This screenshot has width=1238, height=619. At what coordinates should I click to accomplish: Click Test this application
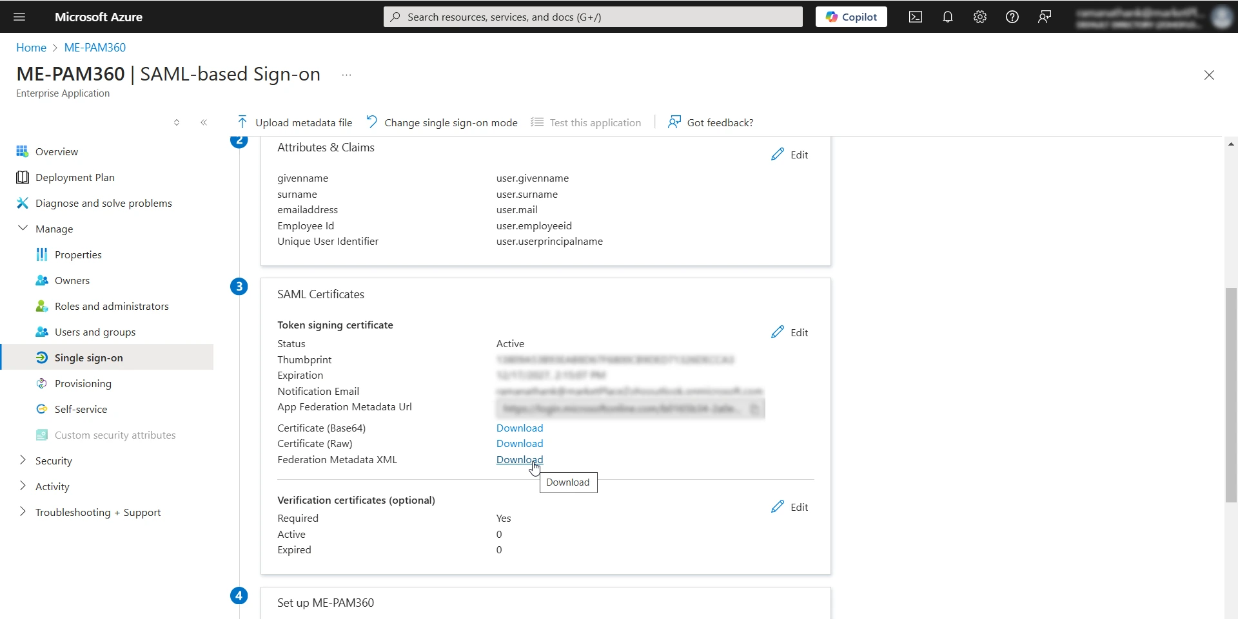click(x=594, y=122)
